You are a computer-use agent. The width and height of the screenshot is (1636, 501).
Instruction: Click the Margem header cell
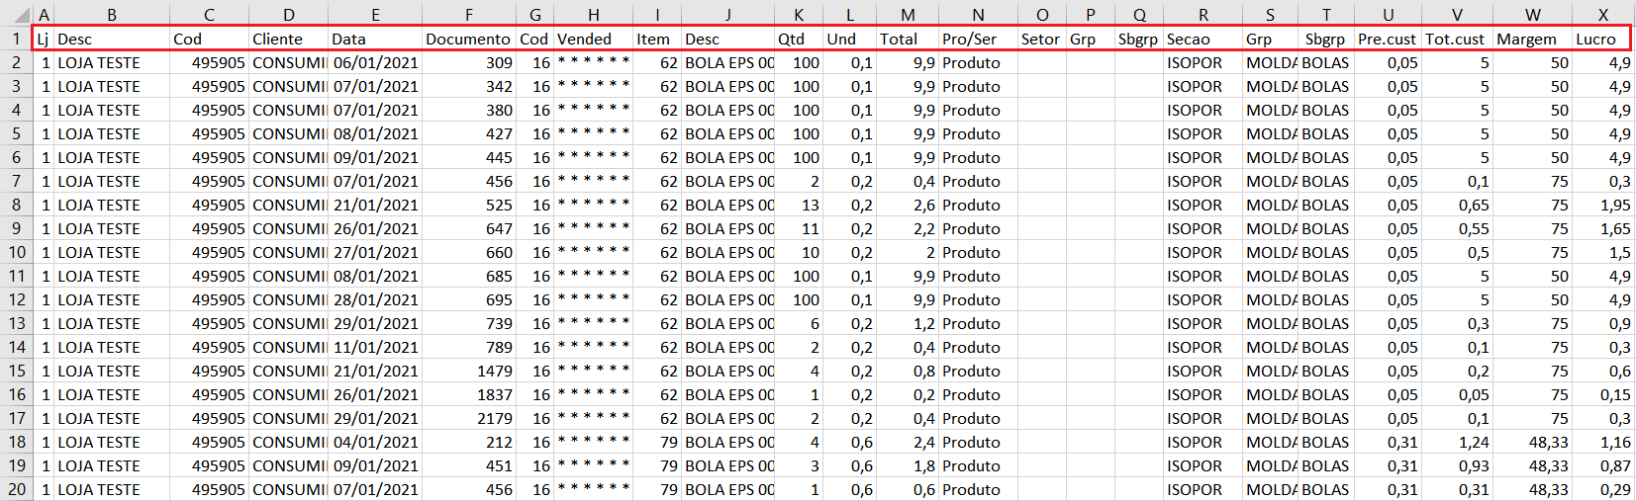(1531, 40)
